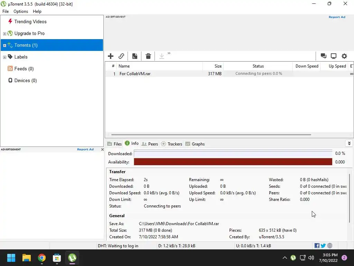This screenshot has height=266, width=354.
Task: Sort torrents by Name column header
Action: (x=159, y=66)
